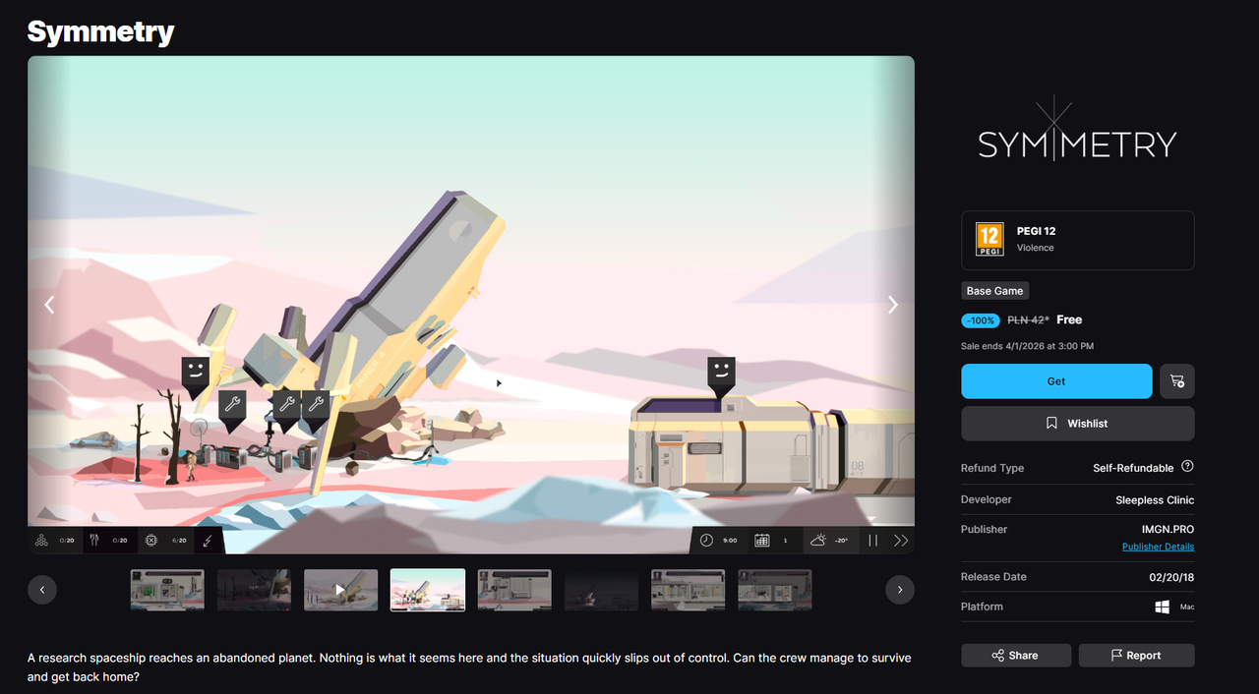Screen dimensions: 1259x694
Task: Click the smiley marker above the habitat module
Action: tap(721, 376)
